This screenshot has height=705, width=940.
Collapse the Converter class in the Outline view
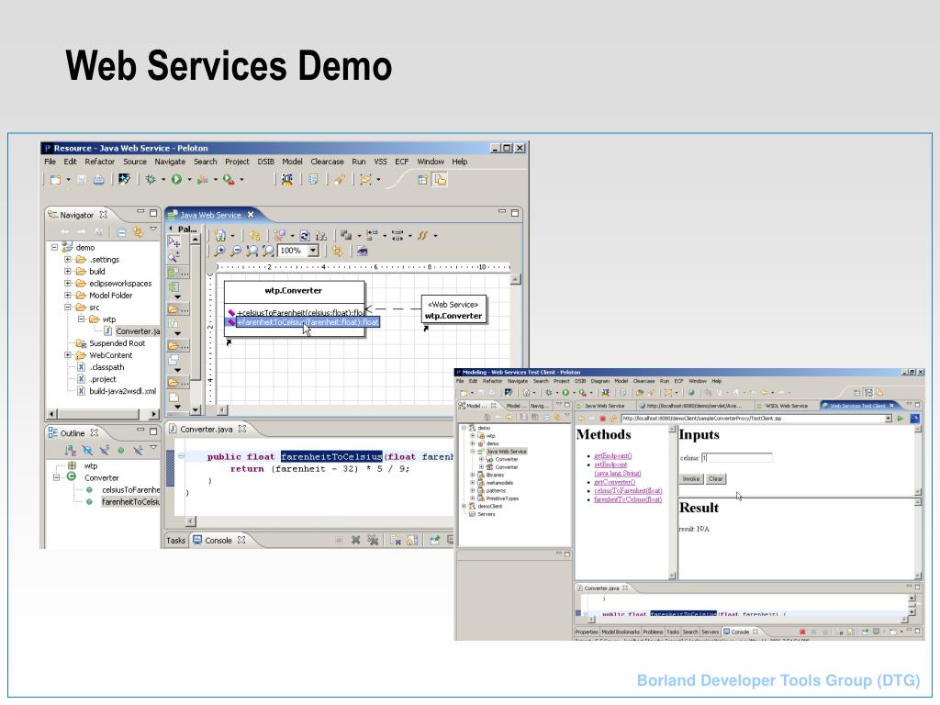(x=56, y=477)
